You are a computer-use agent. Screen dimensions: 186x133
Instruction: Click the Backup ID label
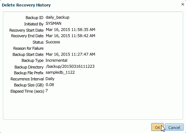pos(34,18)
